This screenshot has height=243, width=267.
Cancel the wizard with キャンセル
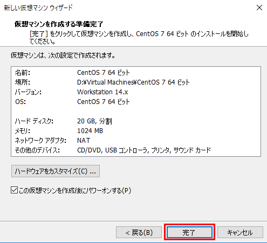pyautogui.click(x=240, y=233)
